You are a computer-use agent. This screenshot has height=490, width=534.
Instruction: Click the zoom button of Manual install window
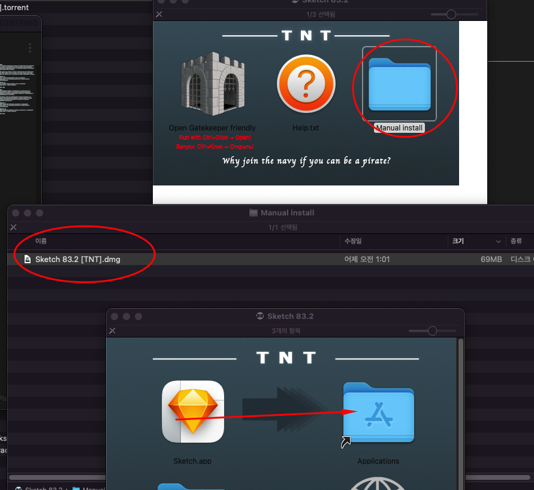pos(40,213)
